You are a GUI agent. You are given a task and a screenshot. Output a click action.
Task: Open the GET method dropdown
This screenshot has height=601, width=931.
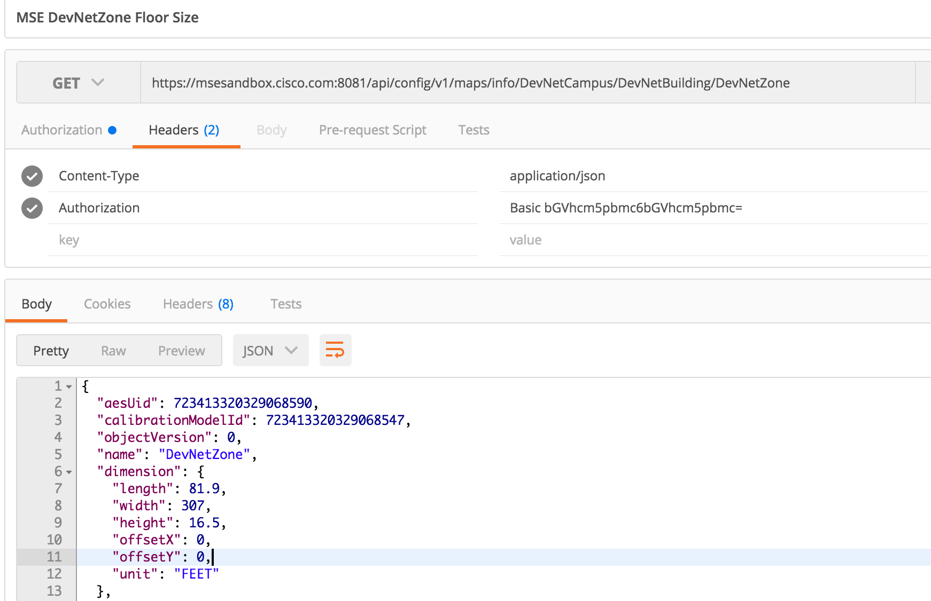click(78, 83)
